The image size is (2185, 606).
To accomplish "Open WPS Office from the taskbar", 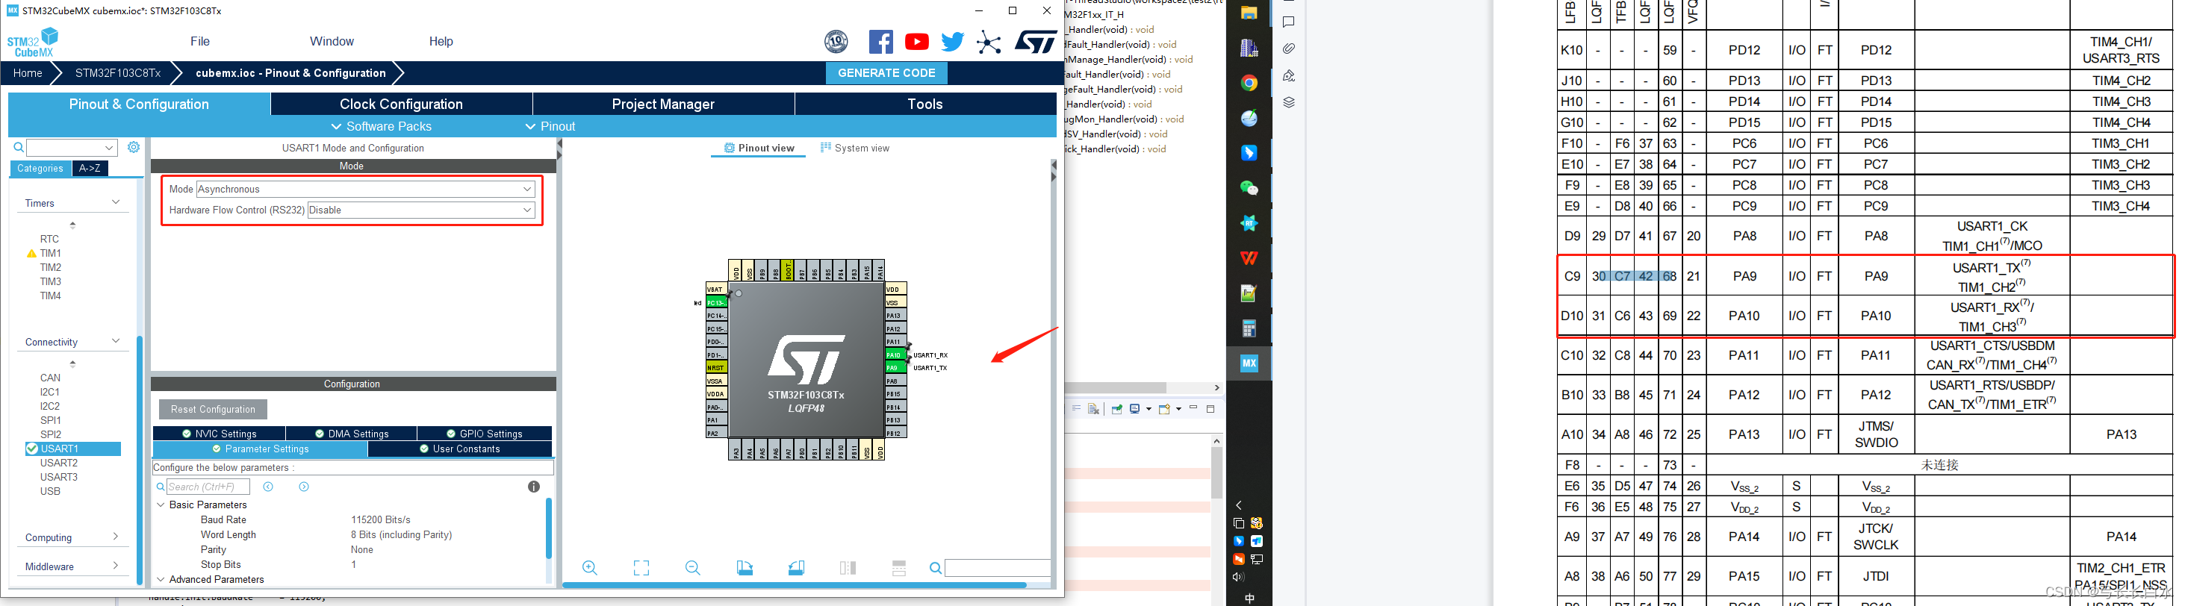I will click(1249, 258).
